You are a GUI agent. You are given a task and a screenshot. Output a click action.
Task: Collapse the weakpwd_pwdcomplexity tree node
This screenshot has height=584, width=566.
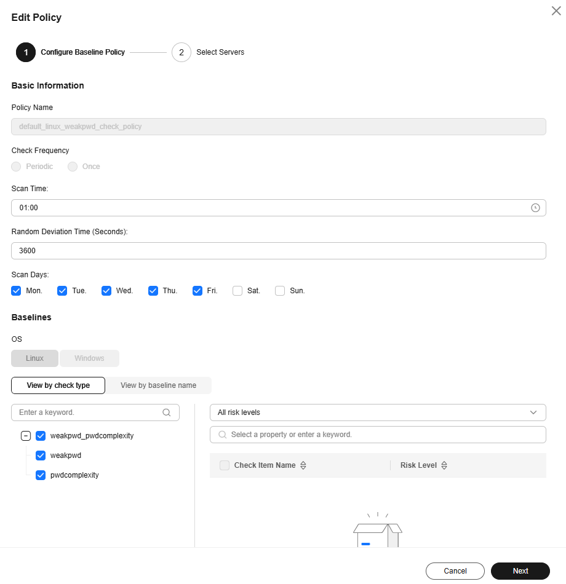(26, 436)
